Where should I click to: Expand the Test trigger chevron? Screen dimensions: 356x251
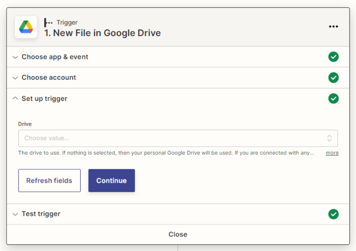15,214
